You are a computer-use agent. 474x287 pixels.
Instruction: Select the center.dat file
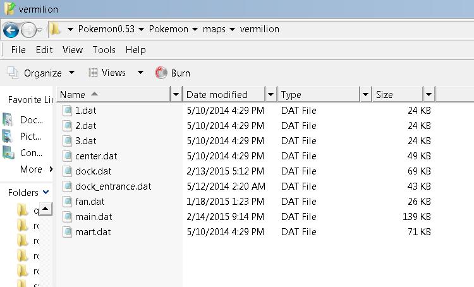click(x=95, y=156)
